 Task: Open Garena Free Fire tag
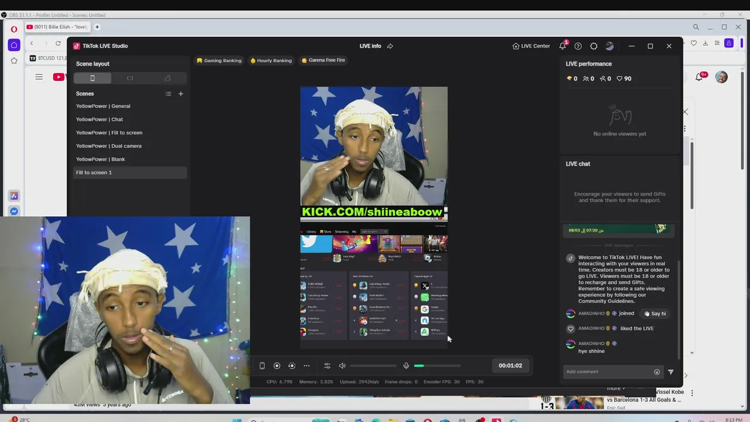pyautogui.click(x=323, y=60)
